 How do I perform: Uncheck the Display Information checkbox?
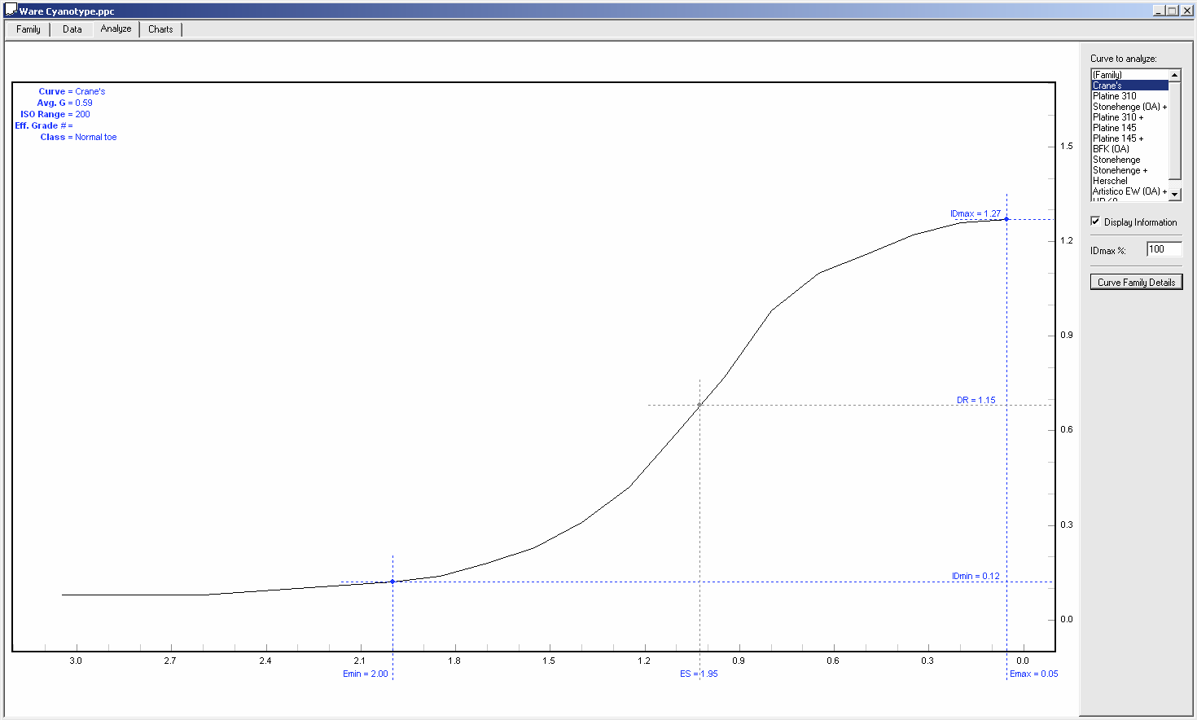click(x=1095, y=222)
